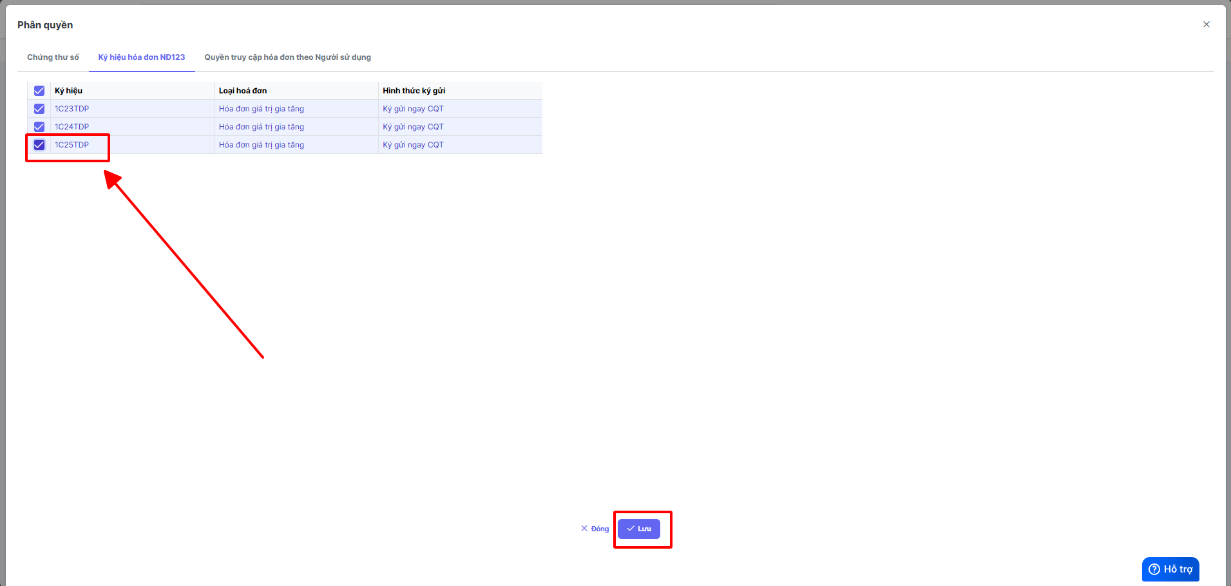Viewport: 1231px width, 586px height.
Task: Select the 1C25TDP symbol text
Action: 72,145
